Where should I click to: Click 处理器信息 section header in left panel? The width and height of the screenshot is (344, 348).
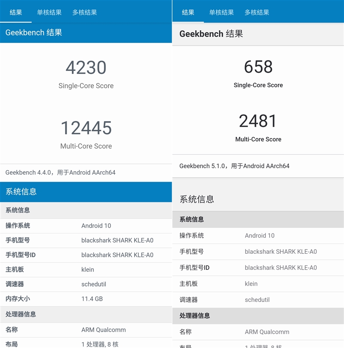click(86, 314)
